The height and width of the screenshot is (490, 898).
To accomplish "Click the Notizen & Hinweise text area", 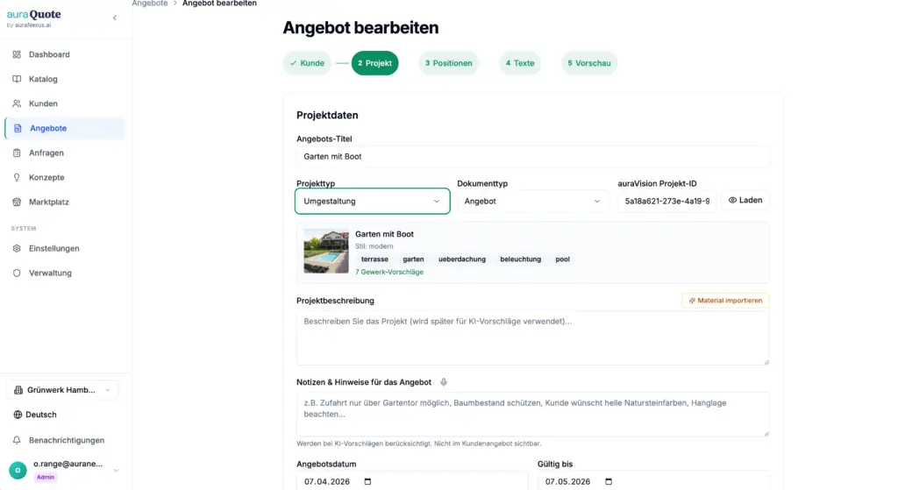I will tap(532, 414).
